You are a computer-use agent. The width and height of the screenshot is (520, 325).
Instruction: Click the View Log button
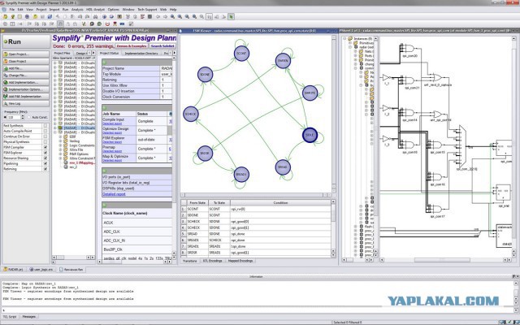[26, 103]
